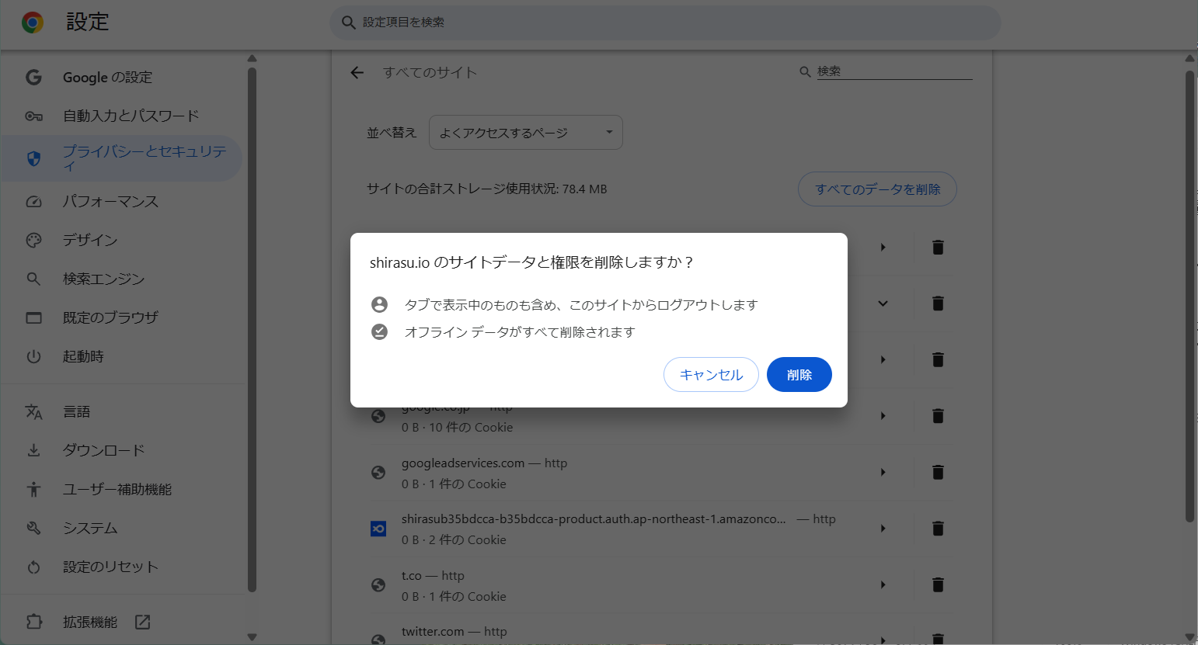The height and width of the screenshot is (645, 1198).
Task: Click the key icon for passwords
Action: point(33,116)
